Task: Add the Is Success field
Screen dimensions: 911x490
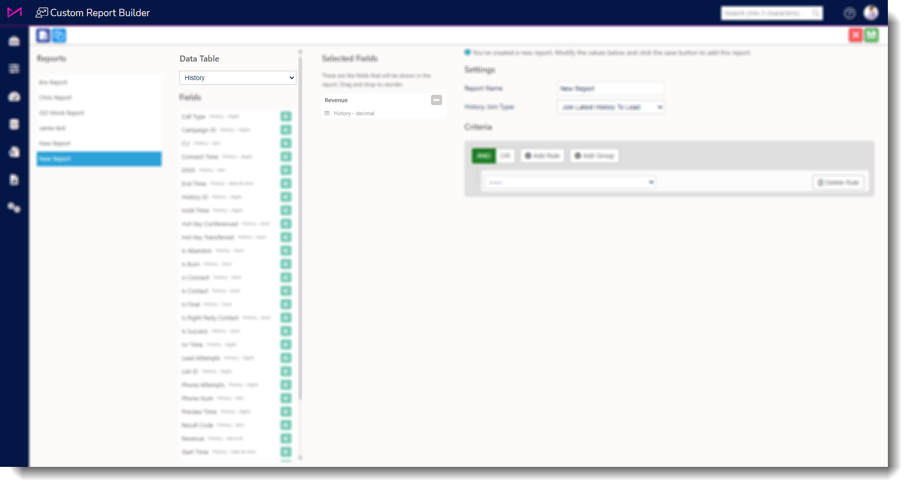Action: point(286,331)
